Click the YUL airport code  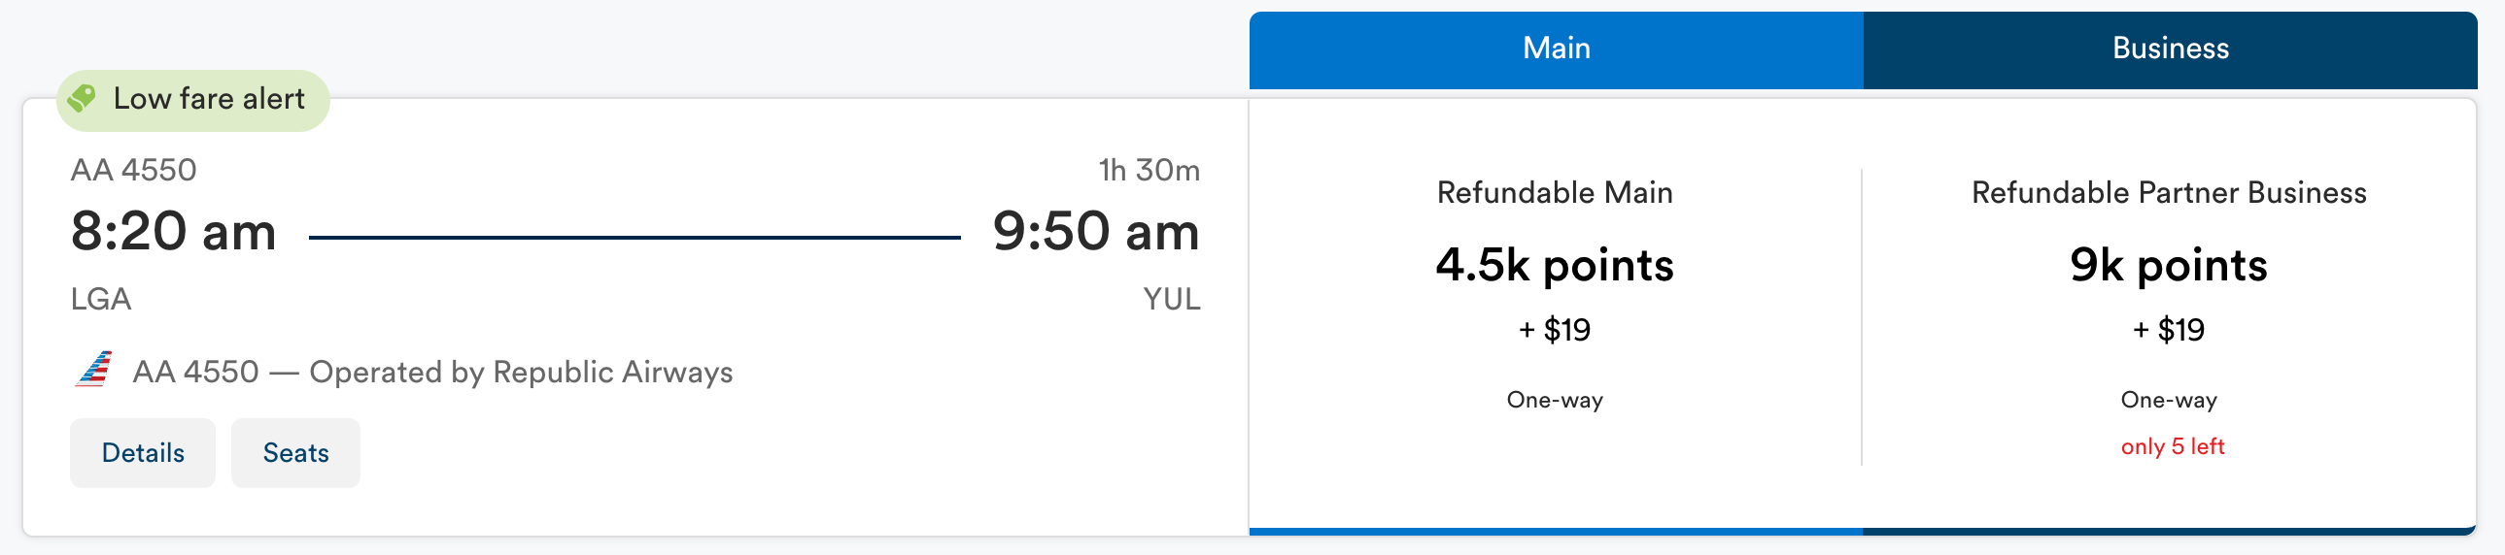(1172, 299)
